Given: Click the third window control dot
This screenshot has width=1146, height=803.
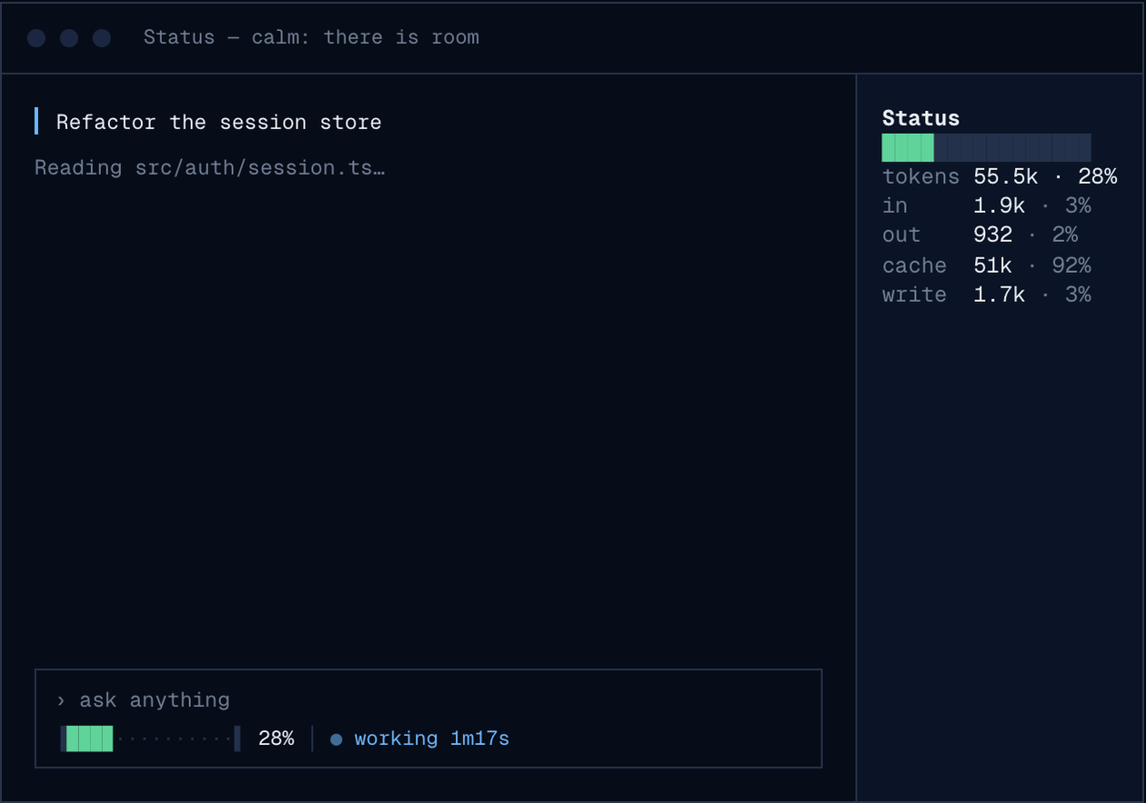Looking at the screenshot, I should [102, 37].
